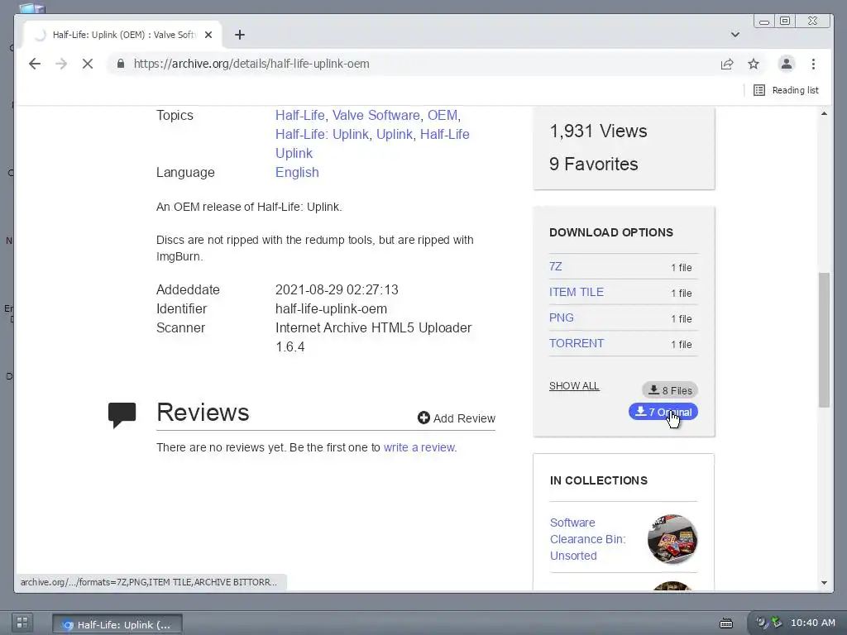Image resolution: width=847 pixels, height=635 pixels.
Task: Click the taskbar clock 10:40 AM
Action: click(x=812, y=623)
